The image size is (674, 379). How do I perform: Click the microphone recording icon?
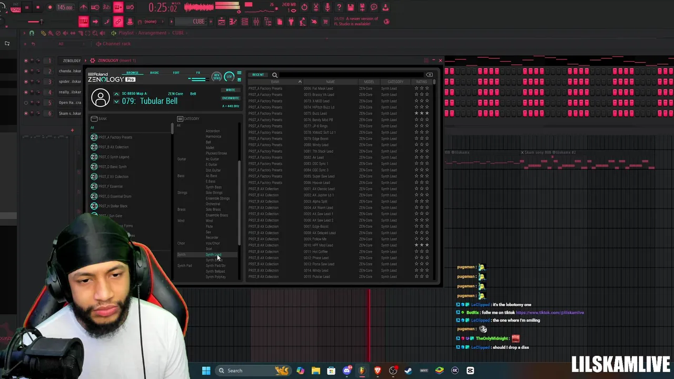tap(328, 7)
